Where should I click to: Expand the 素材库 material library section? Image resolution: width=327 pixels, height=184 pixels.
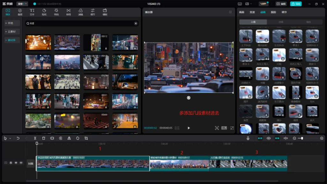pyautogui.click(x=12, y=40)
